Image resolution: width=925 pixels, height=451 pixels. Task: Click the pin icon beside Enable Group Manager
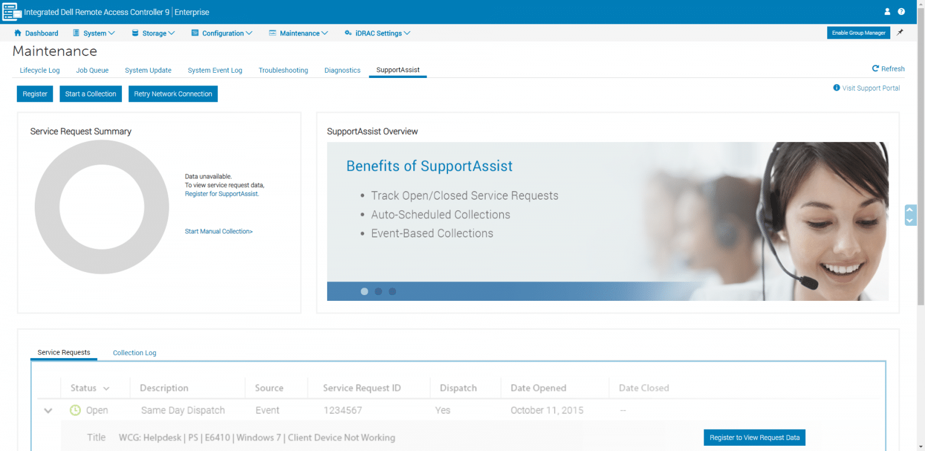tap(900, 33)
